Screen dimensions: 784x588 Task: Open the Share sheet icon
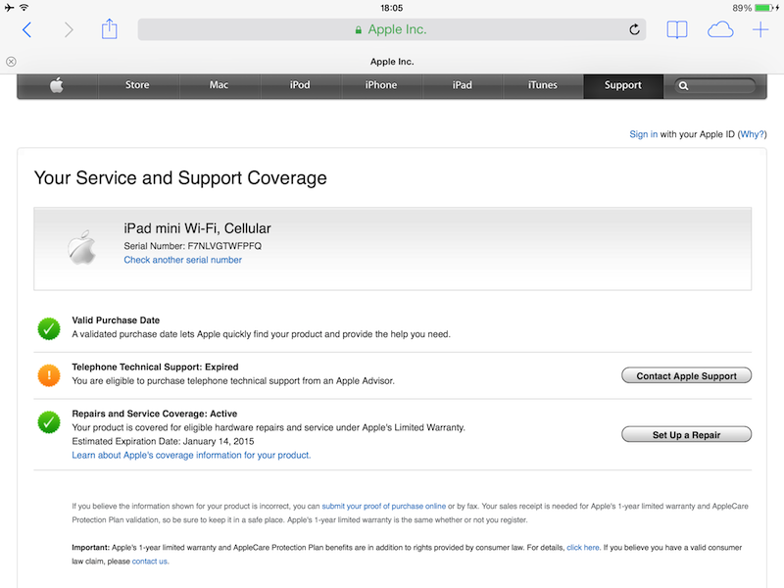tap(109, 29)
